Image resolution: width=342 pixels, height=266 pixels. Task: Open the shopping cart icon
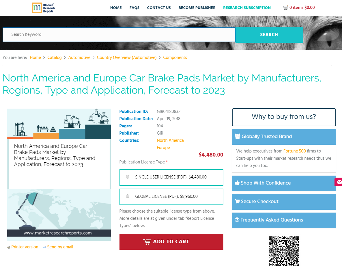[286, 8]
